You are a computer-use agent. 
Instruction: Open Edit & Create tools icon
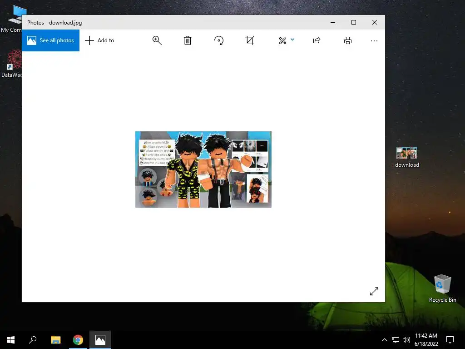tap(282, 40)
